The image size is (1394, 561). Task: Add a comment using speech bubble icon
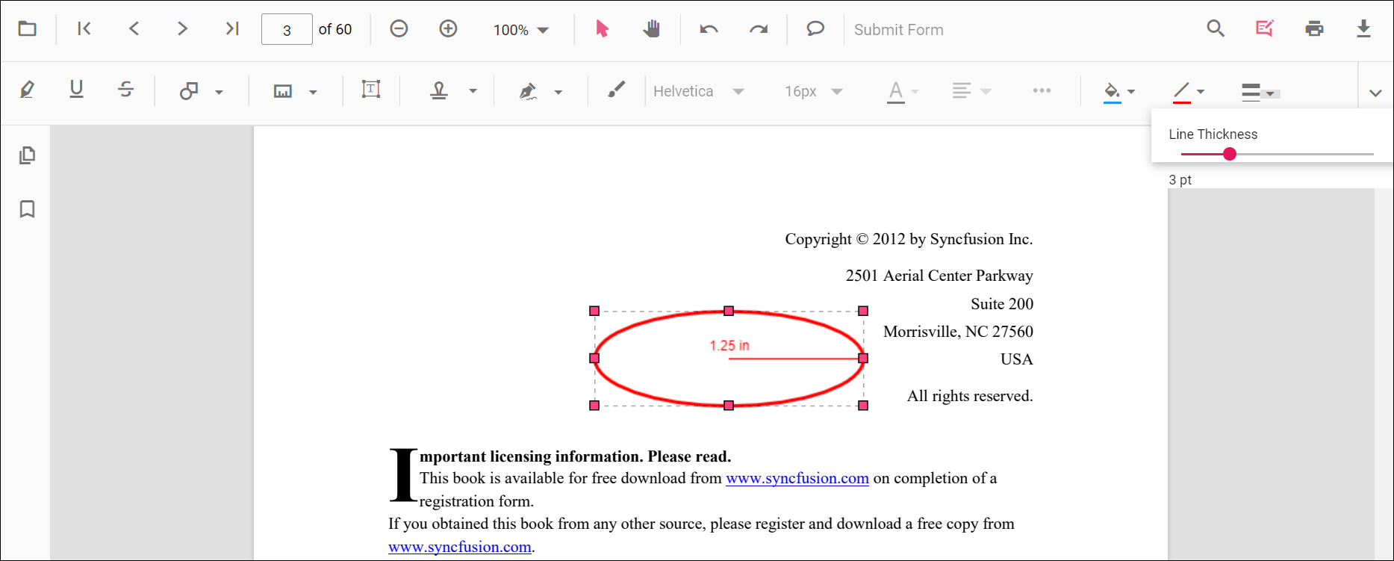(x=815, y=29)
